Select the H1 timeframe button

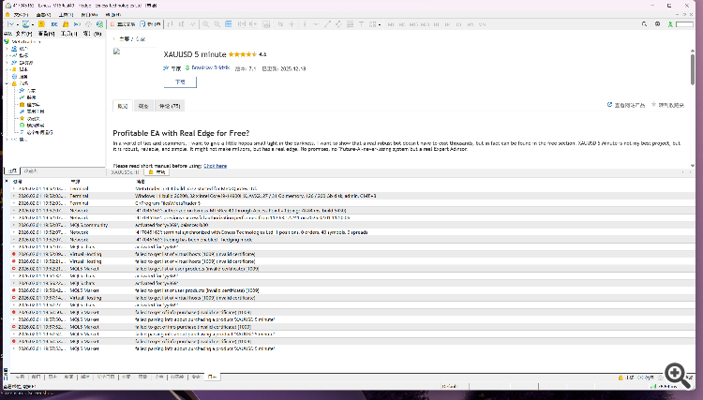436,24
